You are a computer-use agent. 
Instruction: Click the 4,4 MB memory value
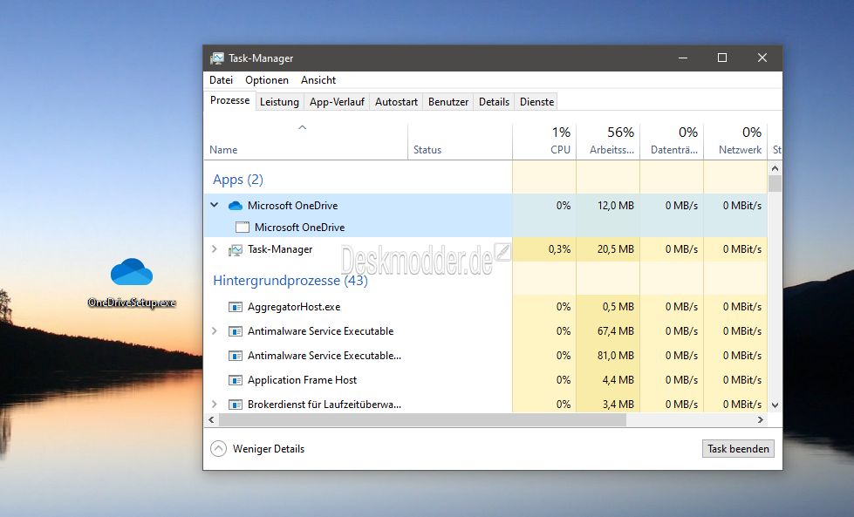(618, 380)
